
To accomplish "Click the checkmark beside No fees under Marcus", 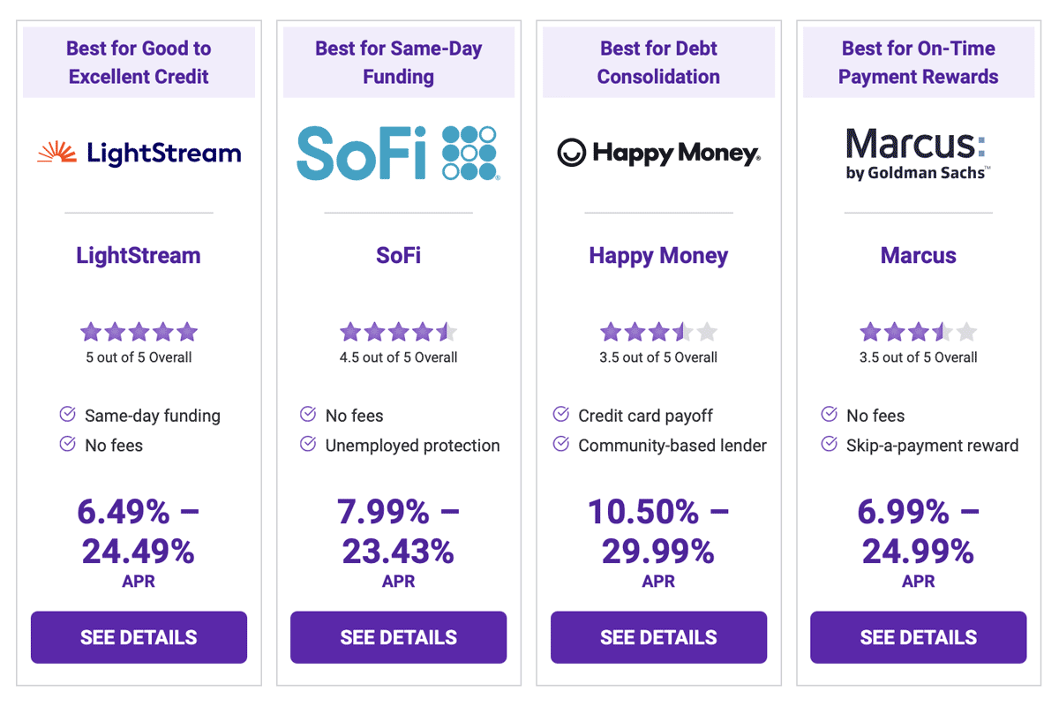I will pyautogui.click(x=828, y=415).
